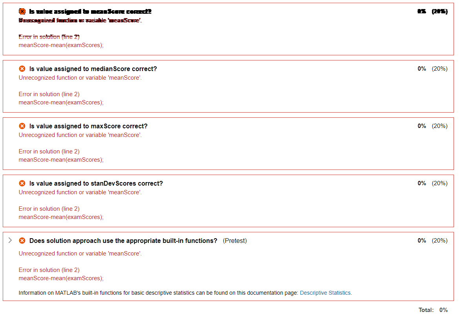Click the 'meanScore-mean(examScores);' code under the medianScore test
Screen dimensions: 472x321
click(x=61, y=102)
